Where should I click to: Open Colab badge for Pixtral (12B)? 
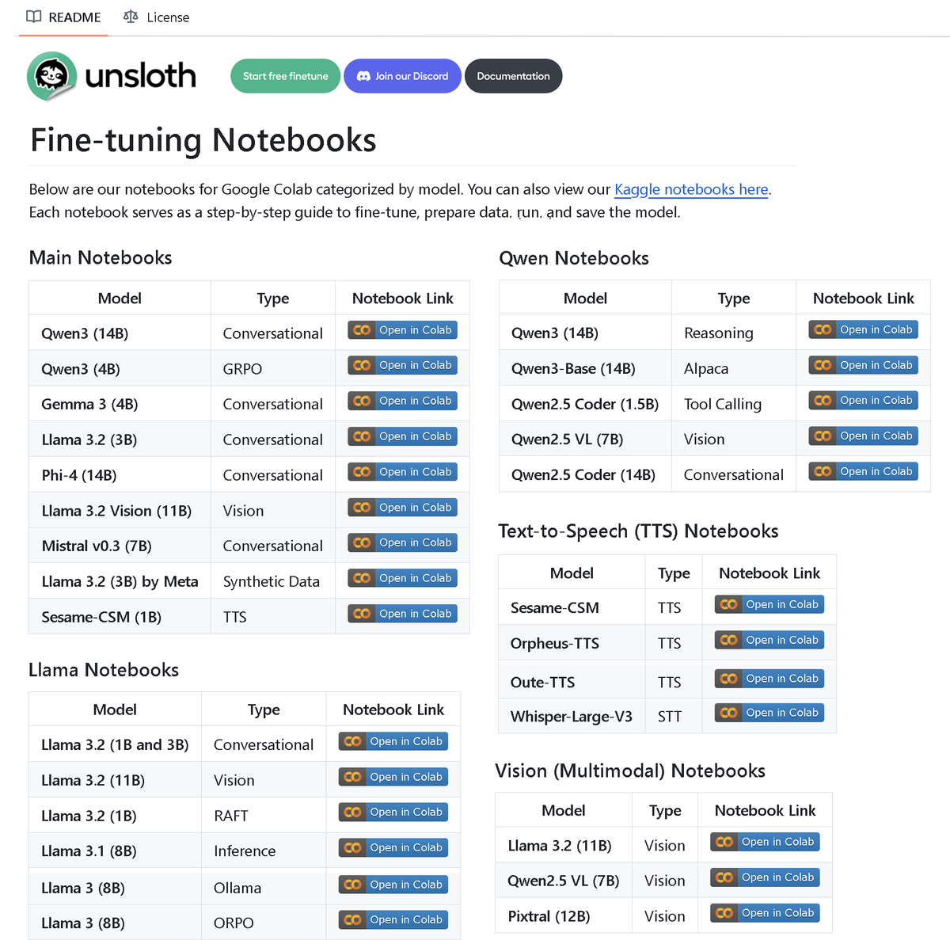(765, 912)
